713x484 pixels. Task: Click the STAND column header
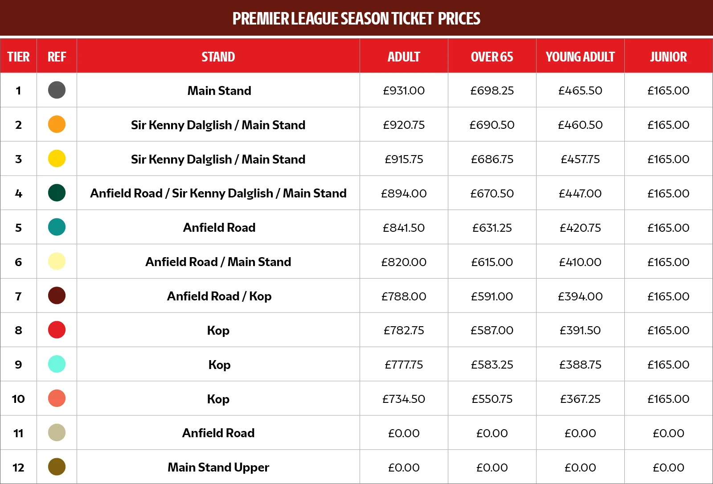(218, 57)
